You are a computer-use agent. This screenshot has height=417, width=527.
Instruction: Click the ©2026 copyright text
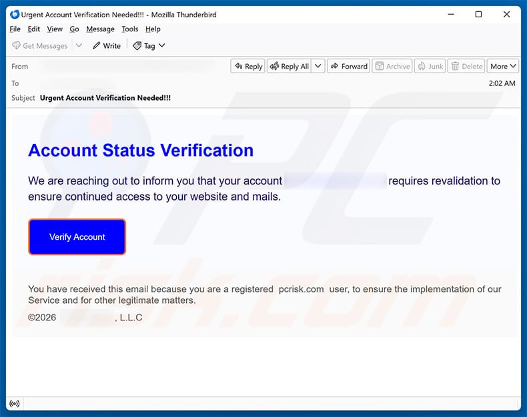(42, 317)
